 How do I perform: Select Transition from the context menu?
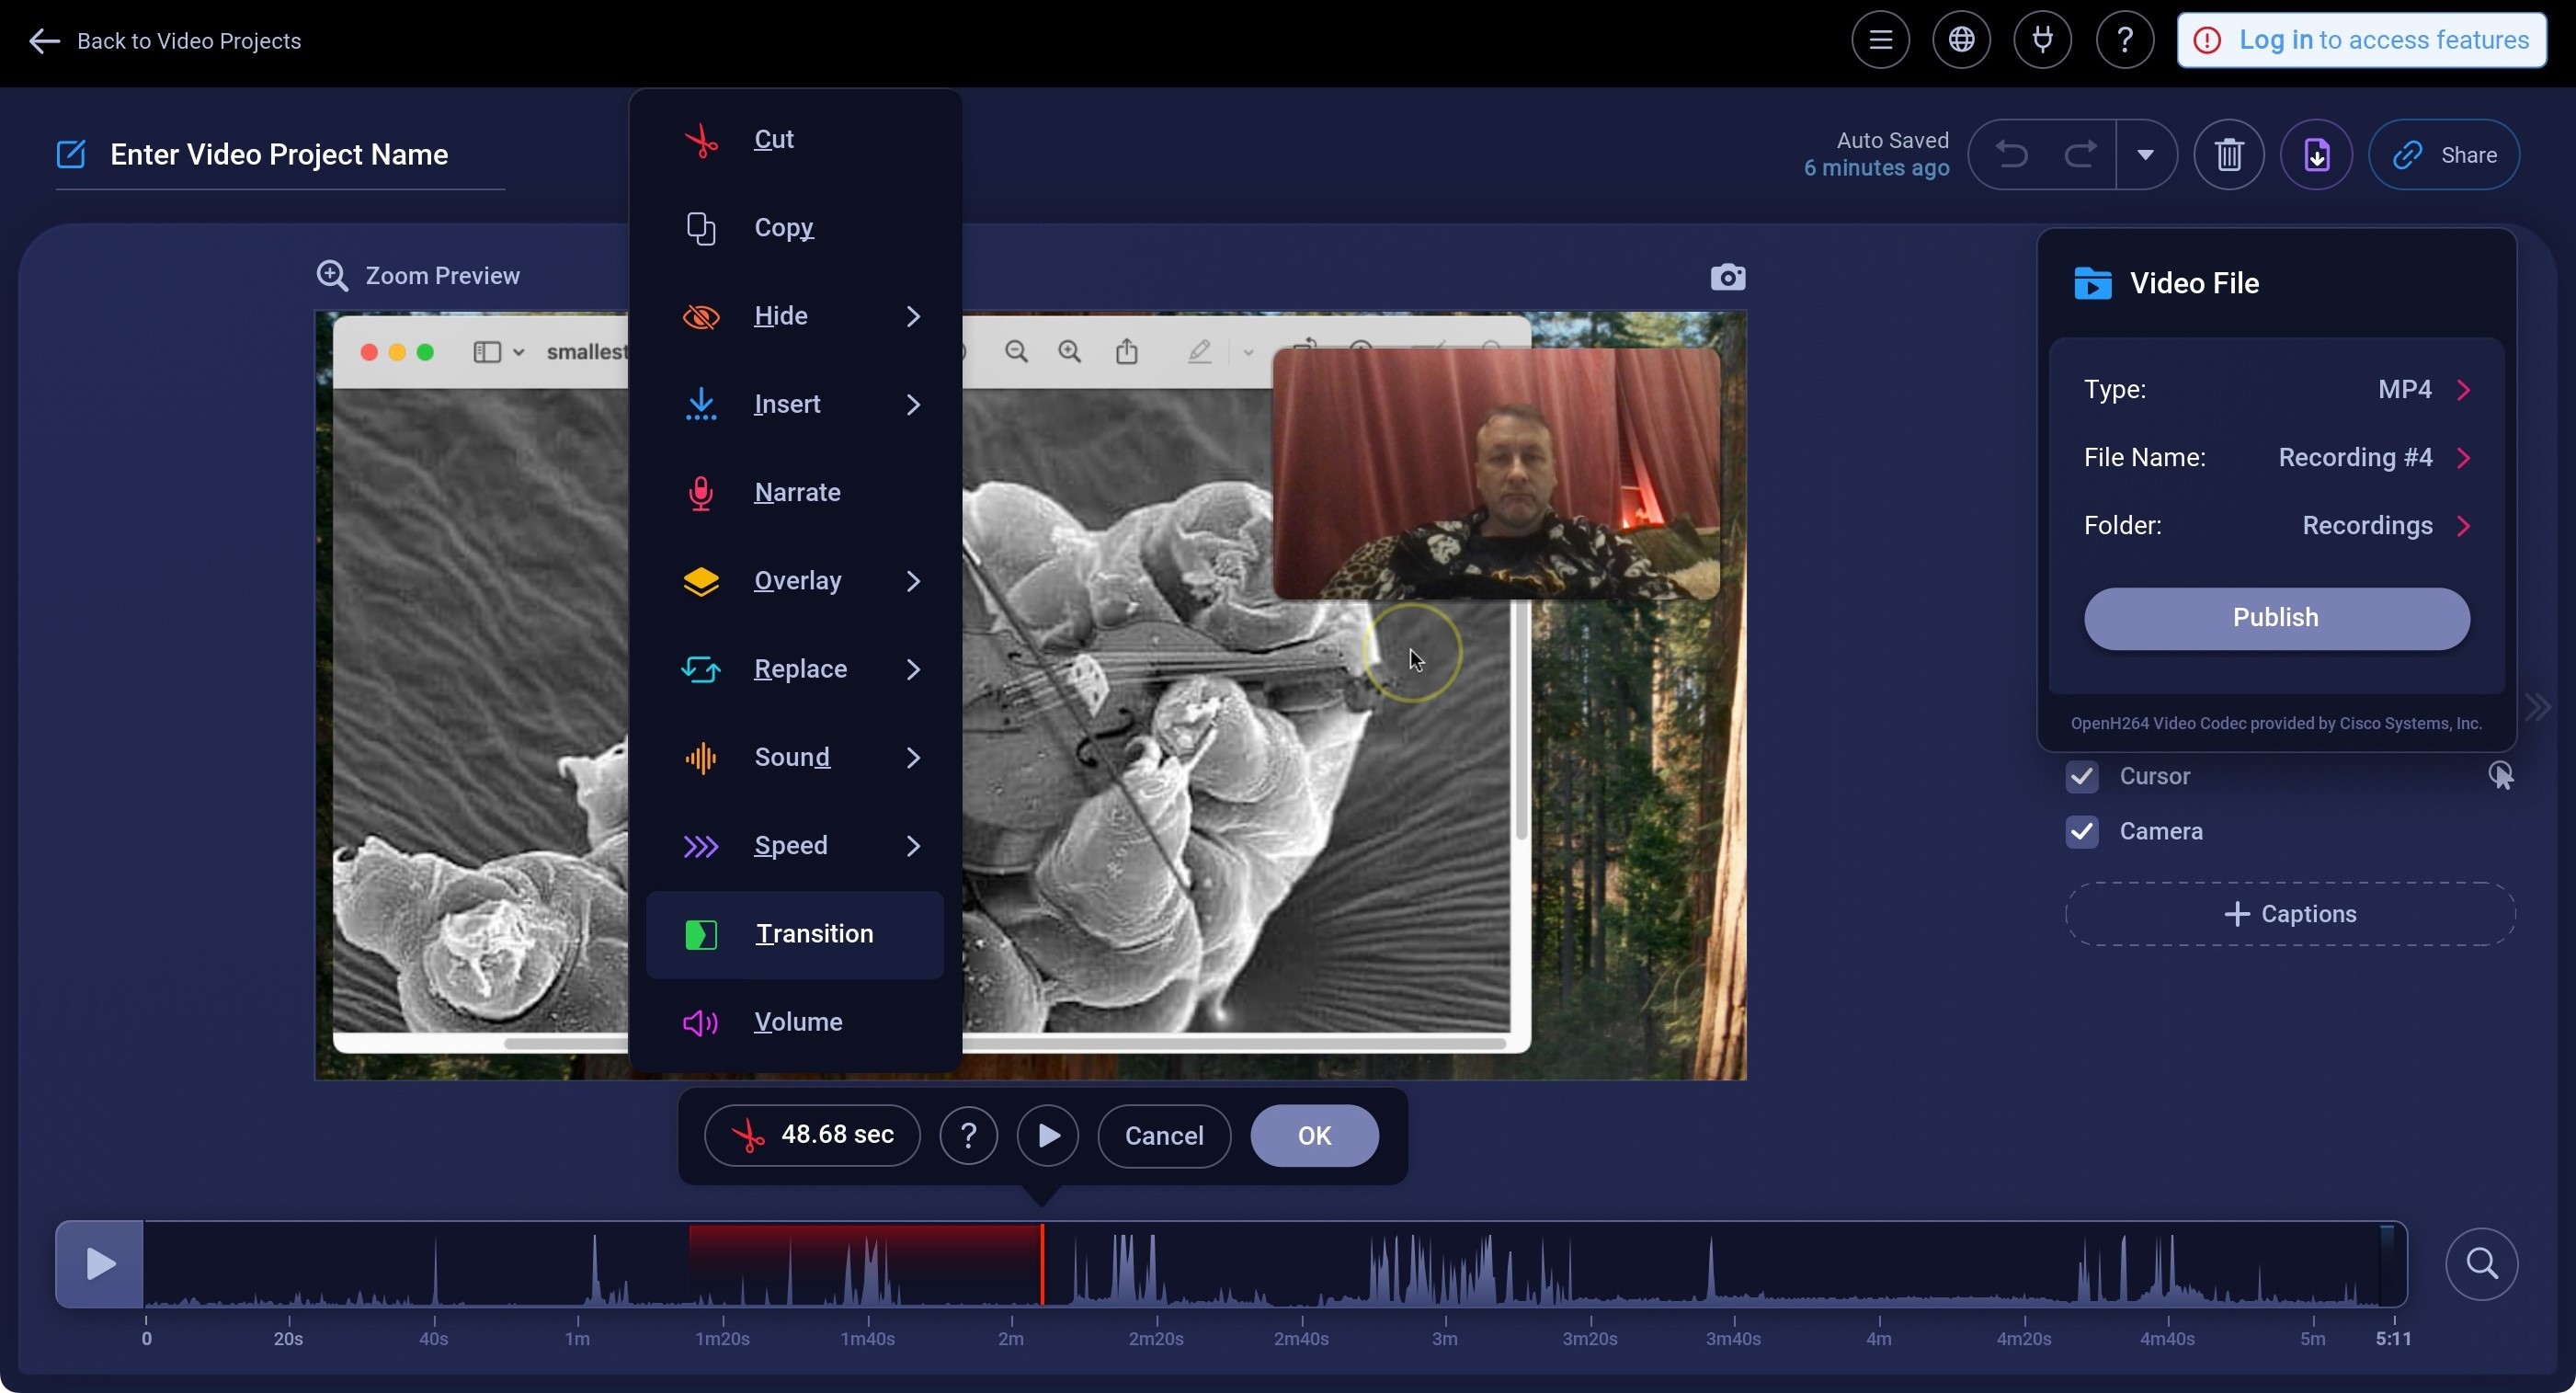pos(813,934)
